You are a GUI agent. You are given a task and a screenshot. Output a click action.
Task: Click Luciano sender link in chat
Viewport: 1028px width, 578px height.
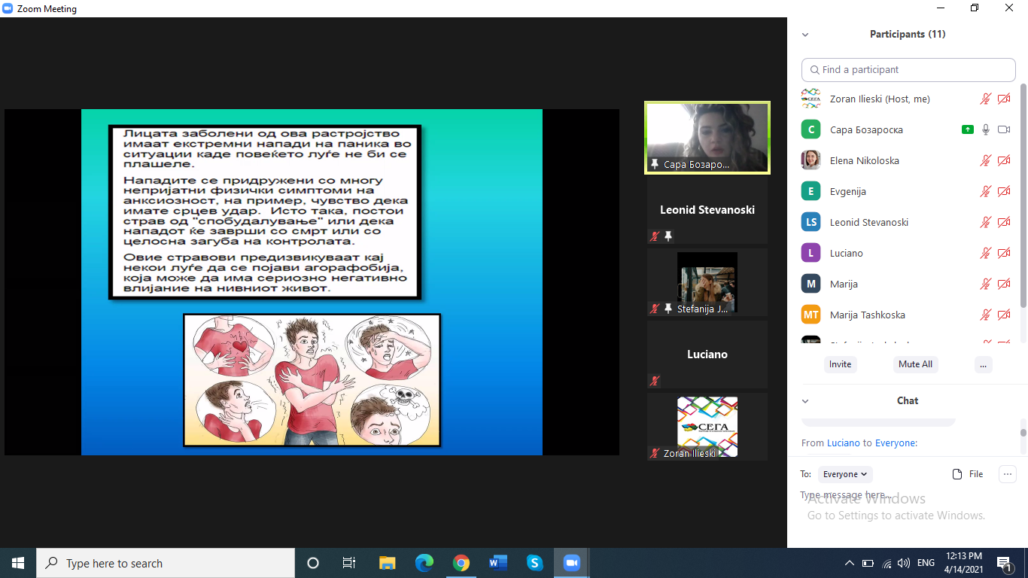coord(843,443)
